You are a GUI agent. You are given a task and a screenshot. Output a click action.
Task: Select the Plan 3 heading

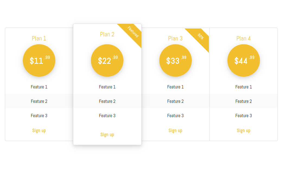pos(176,39)
